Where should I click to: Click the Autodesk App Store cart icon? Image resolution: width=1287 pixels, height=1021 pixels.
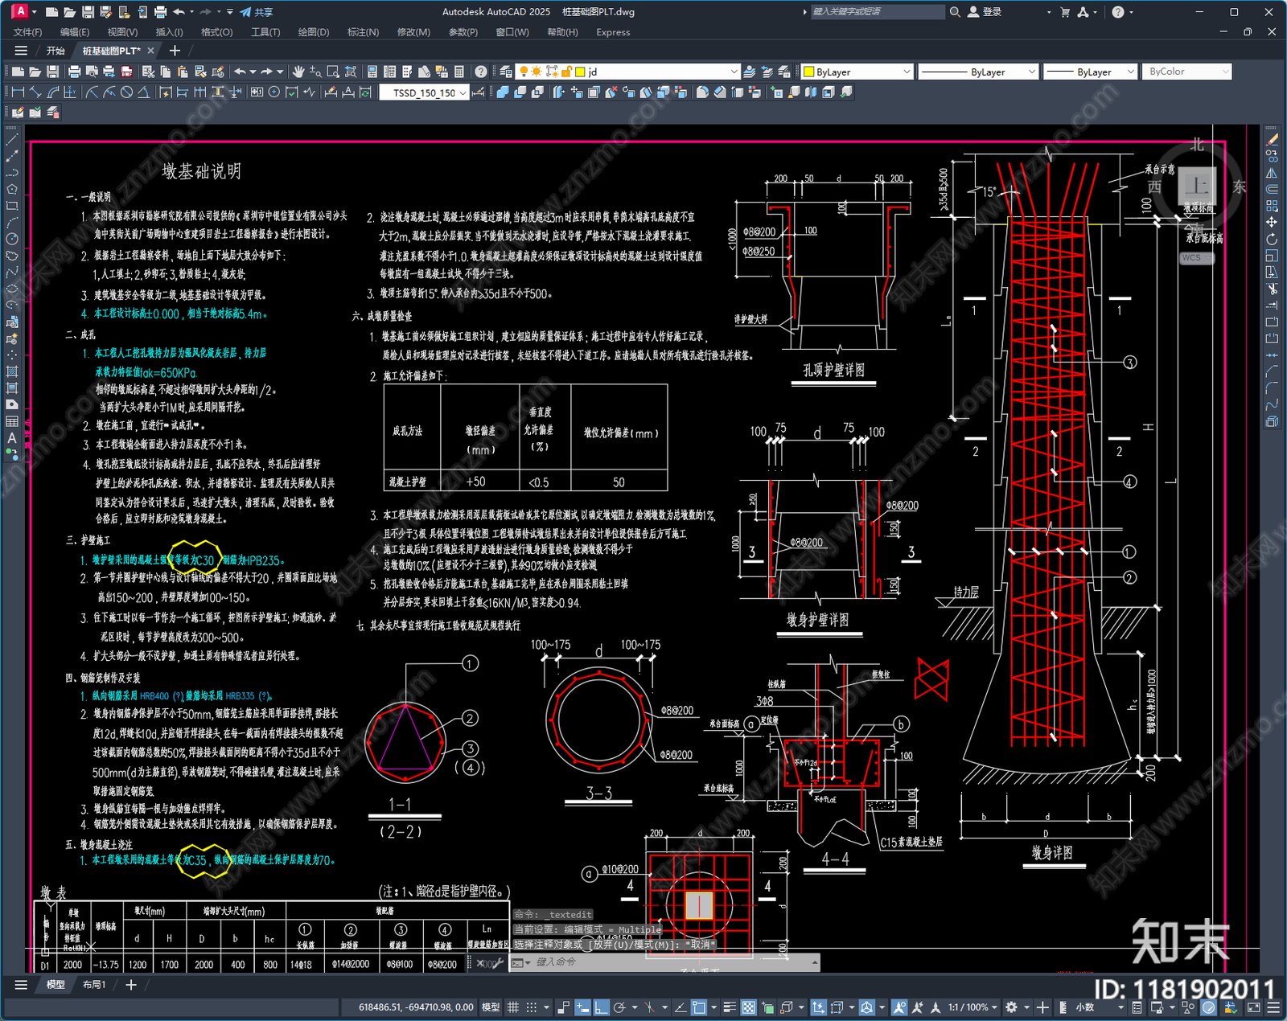click(x=1065, y=12)
